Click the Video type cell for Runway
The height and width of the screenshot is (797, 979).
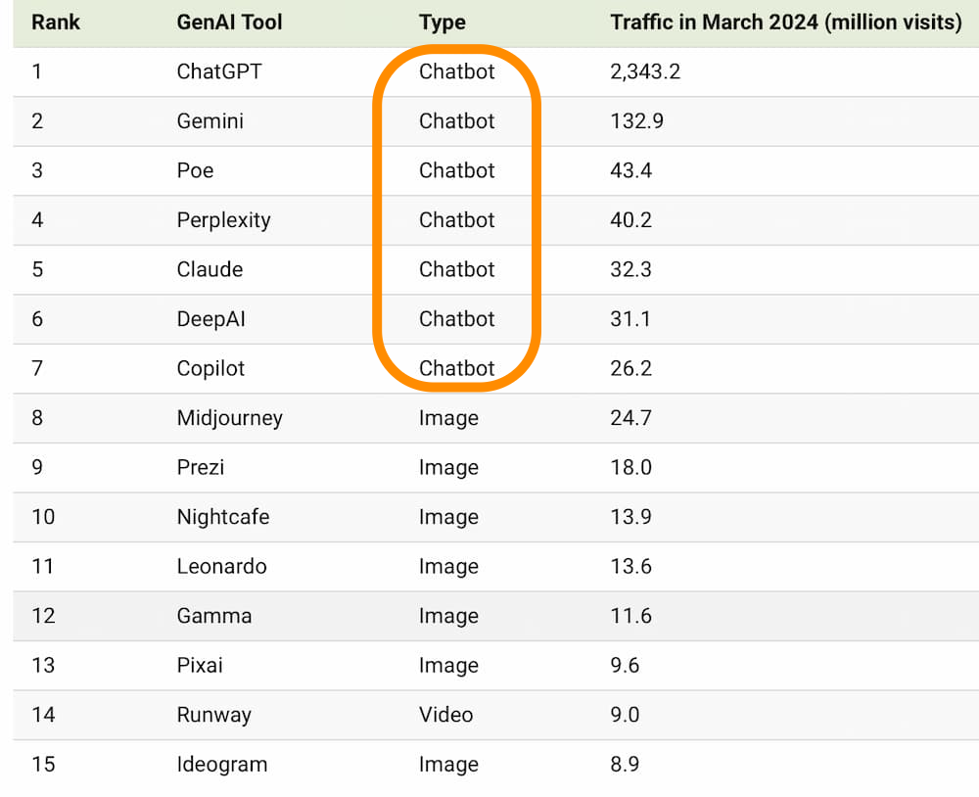[446, 715]
